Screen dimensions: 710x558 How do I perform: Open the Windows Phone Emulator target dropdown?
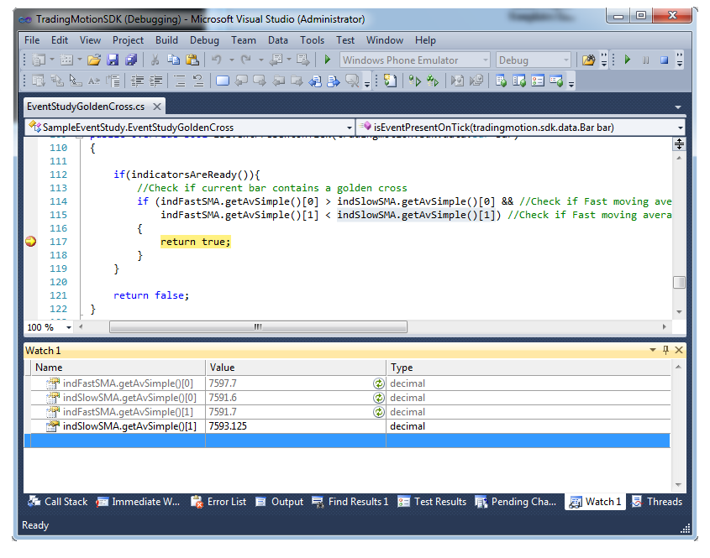(x=485, y=60)
